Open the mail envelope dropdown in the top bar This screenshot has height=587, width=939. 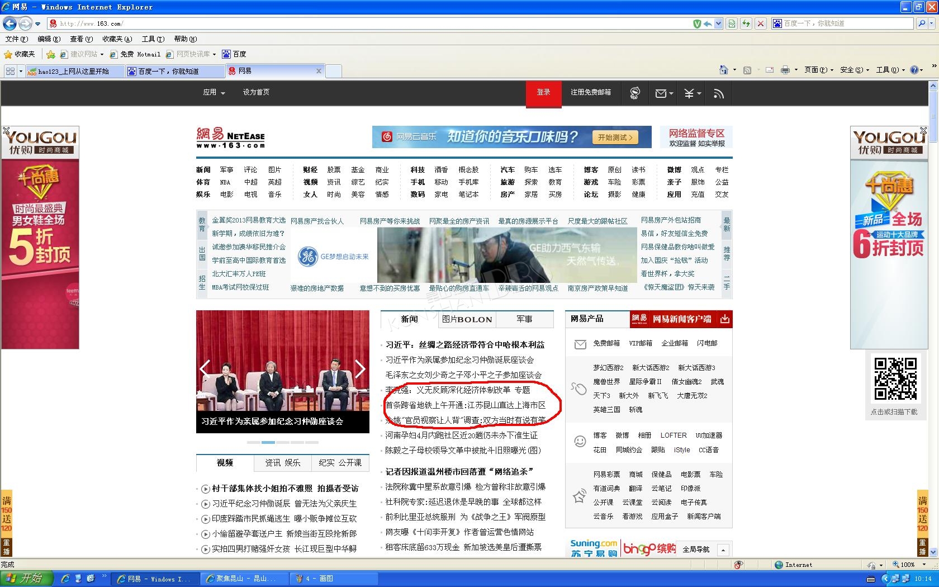click(664, 93)
